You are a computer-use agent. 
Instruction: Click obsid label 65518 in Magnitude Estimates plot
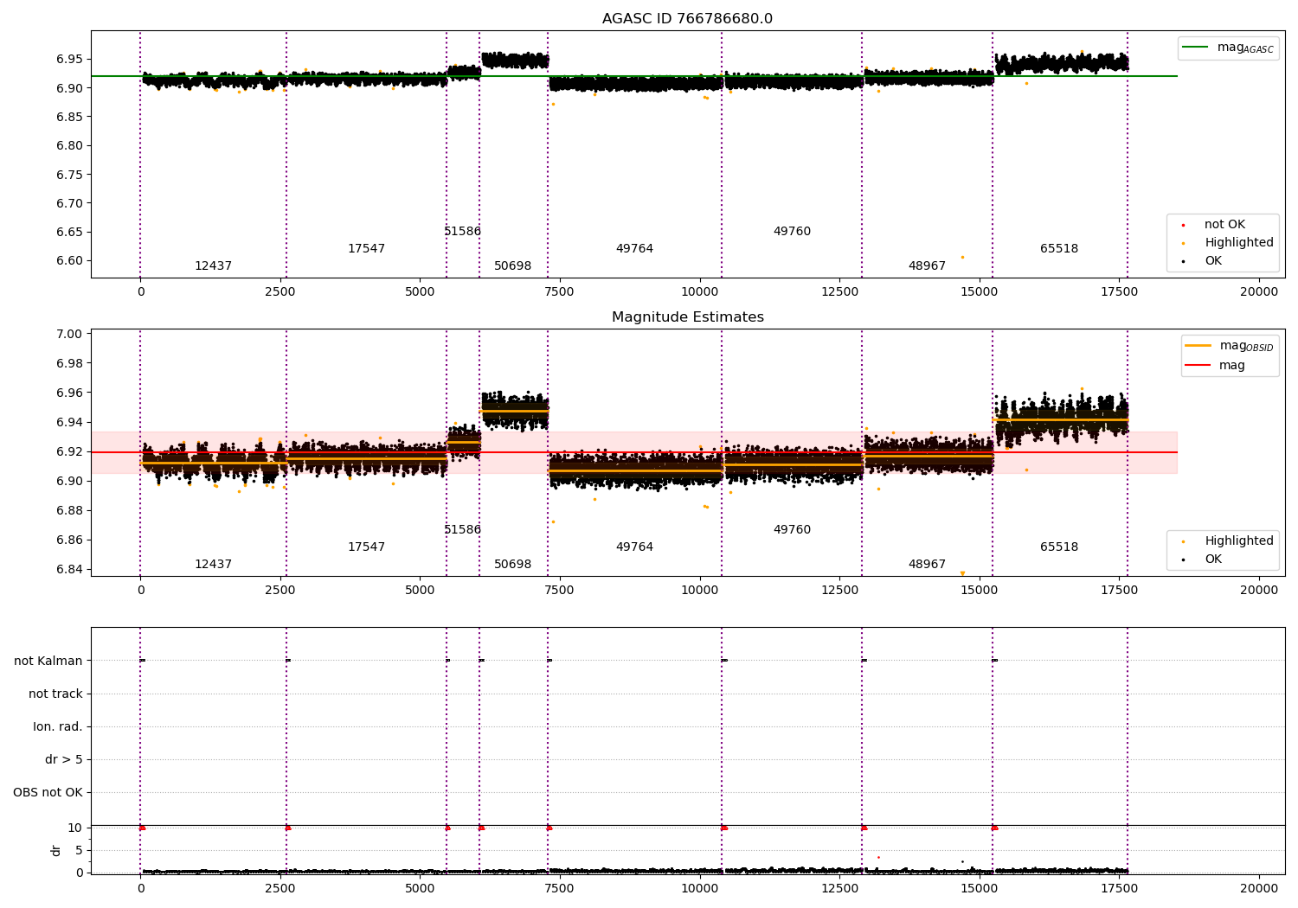pyautogui.click(x=1059, y=547)
